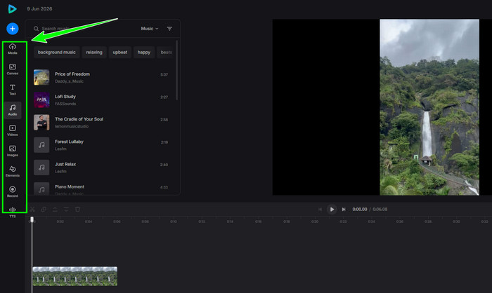The width and height of the screenshot is (492, 293).
Task: Choose The Cradle of Your Soul track
Action: pos(103,123)
